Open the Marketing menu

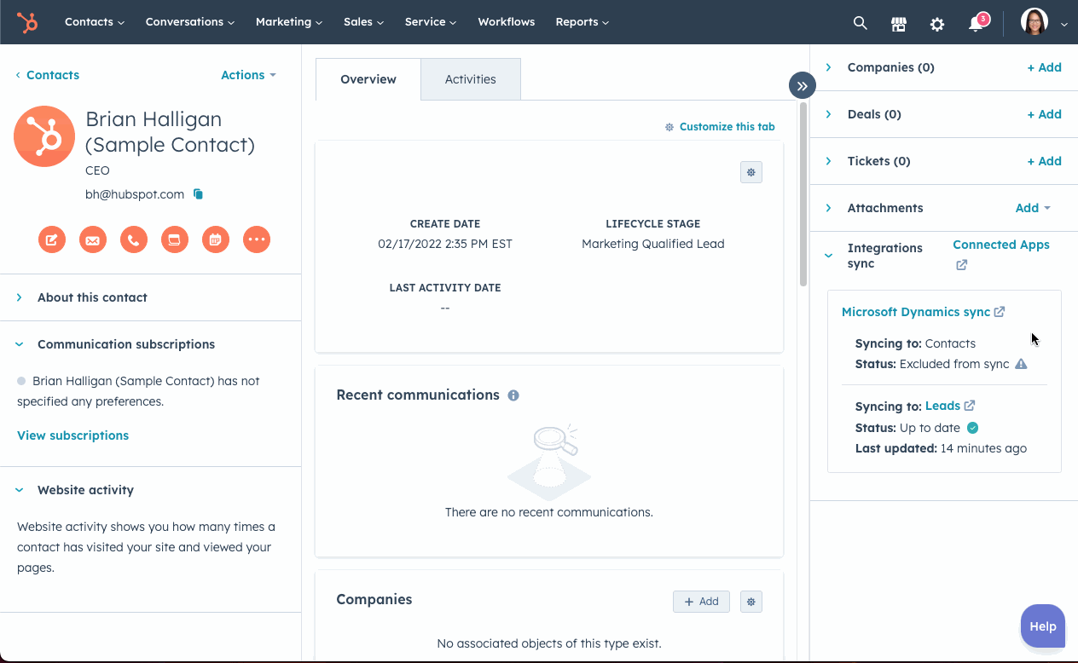(x=289, y=22)
